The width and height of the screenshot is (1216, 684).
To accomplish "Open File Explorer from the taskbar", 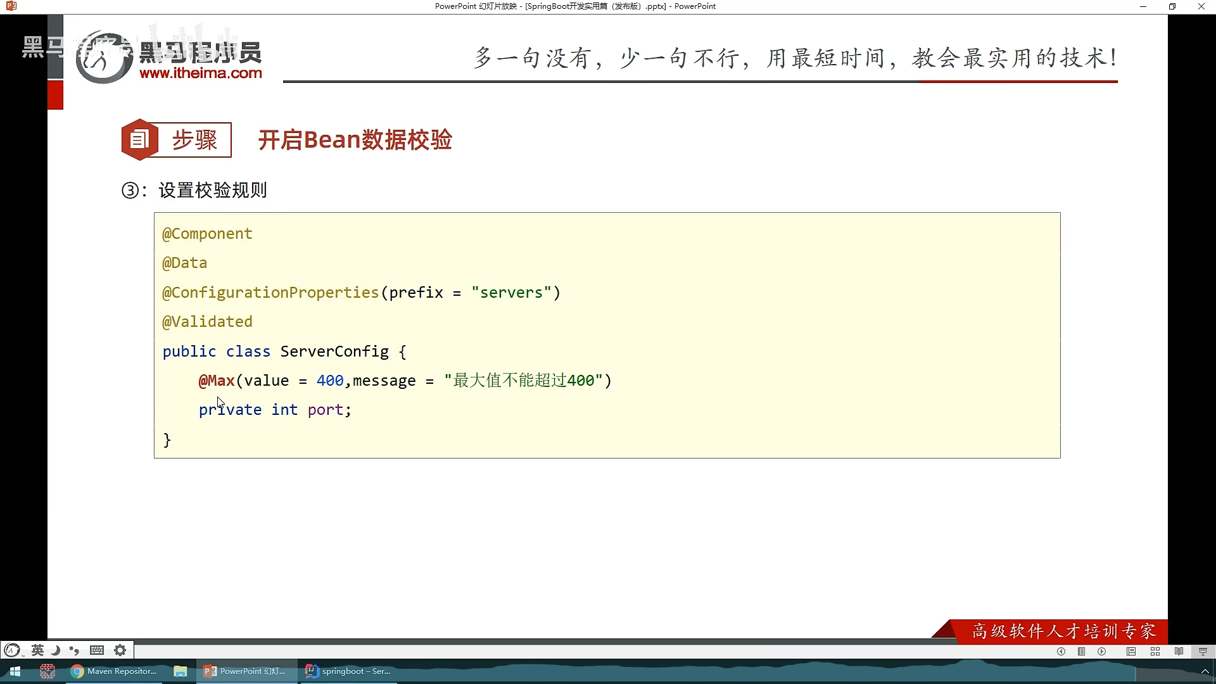I will point(180,671).
